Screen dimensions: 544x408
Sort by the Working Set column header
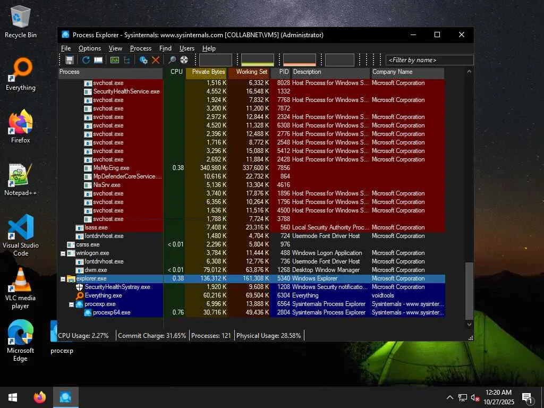pos(249,72)
